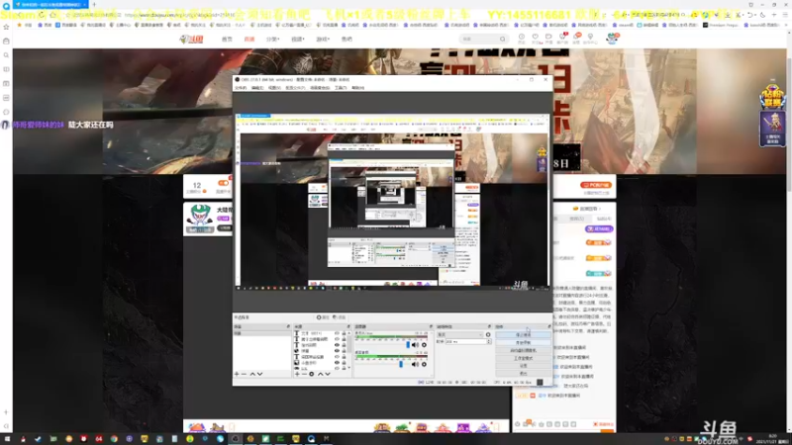The height and width of the screenshot is (445, 792).
Task: Add a new source in OBS Sources panel
Action: tap(297, 375)
